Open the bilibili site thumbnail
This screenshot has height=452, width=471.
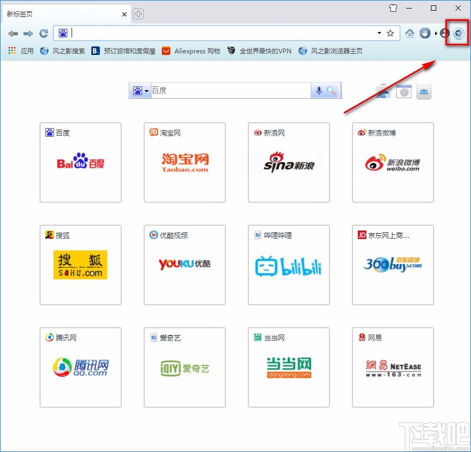(x=288, y=265)
